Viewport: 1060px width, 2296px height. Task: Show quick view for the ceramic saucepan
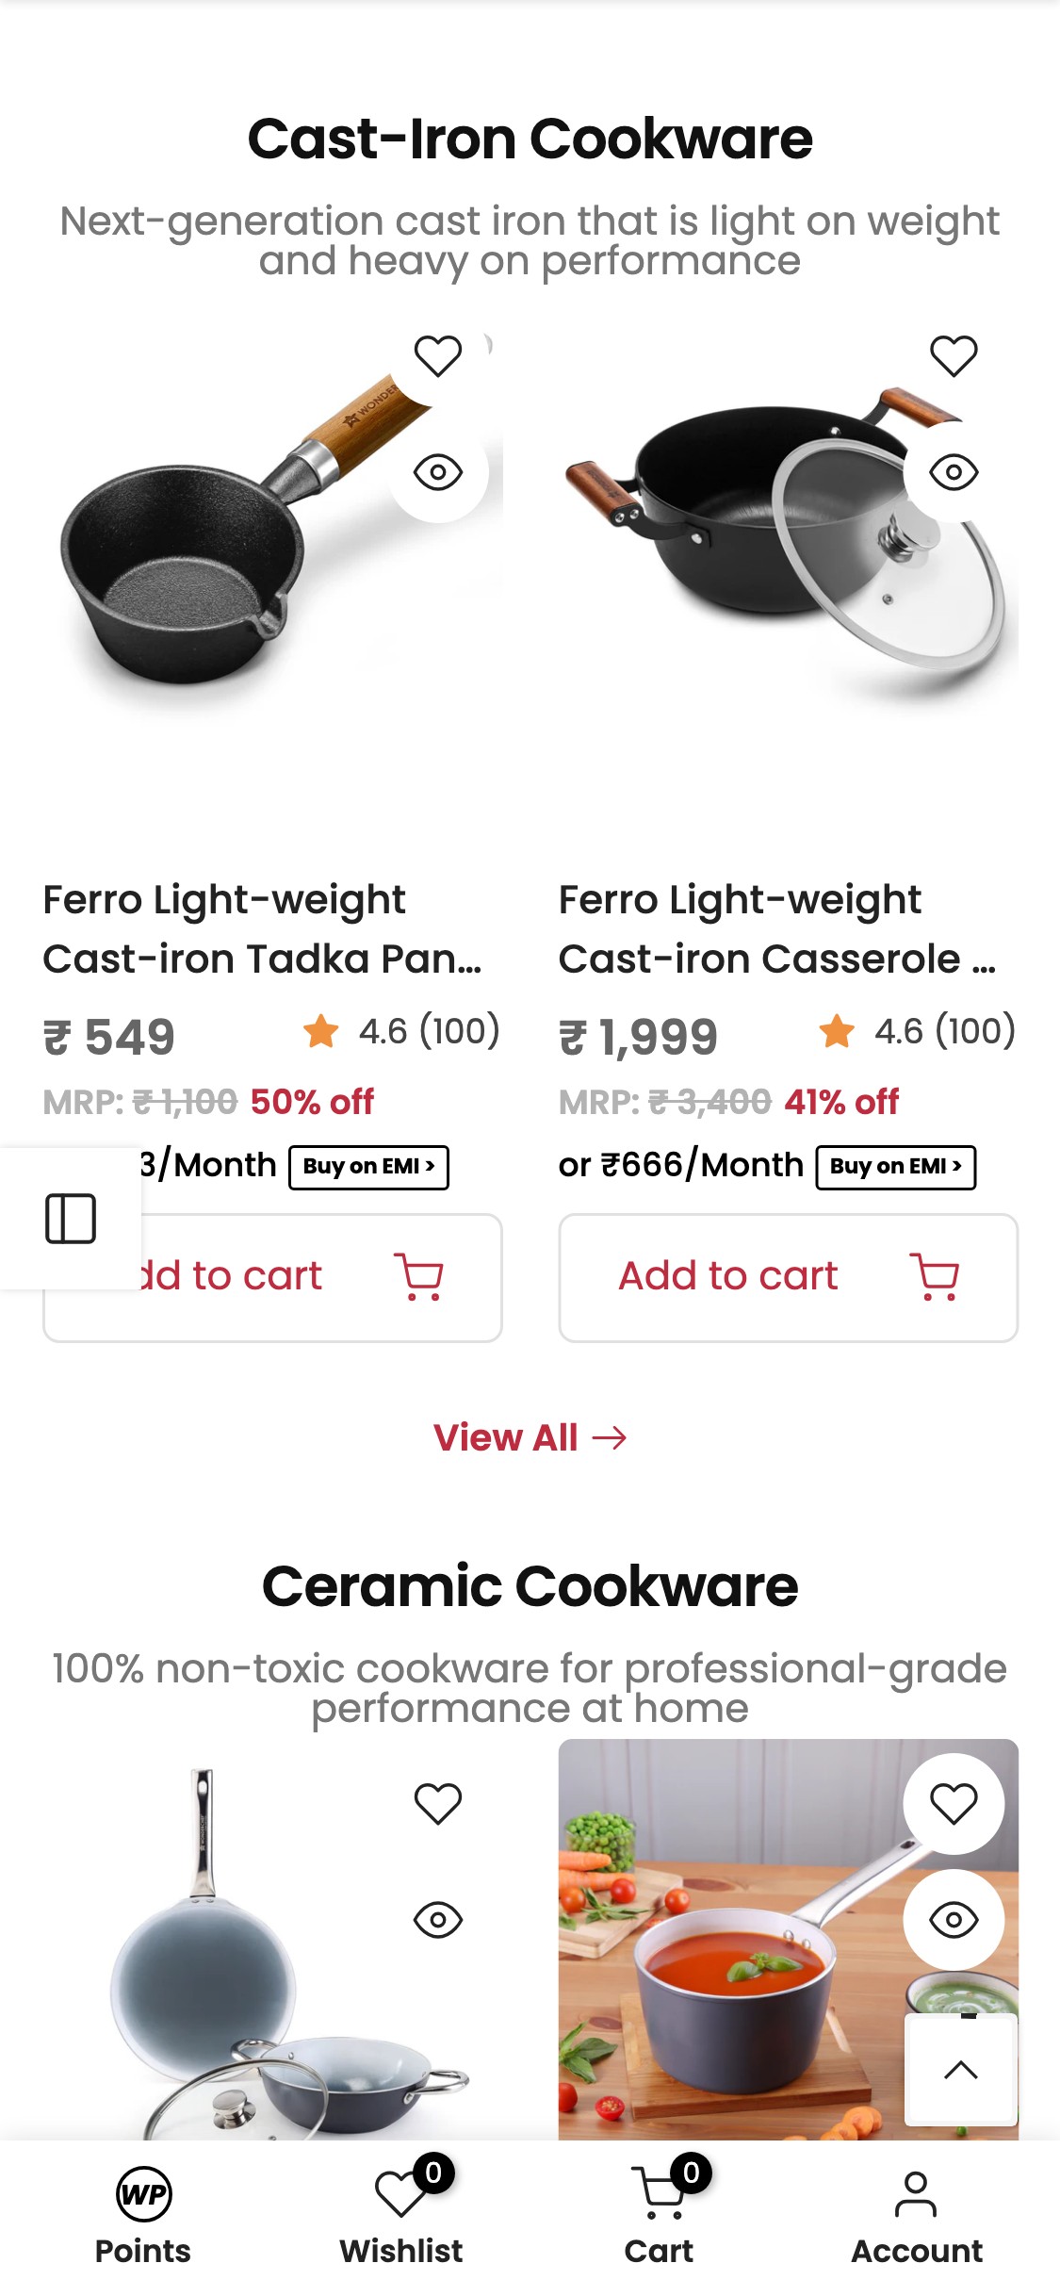[954, 1920]
